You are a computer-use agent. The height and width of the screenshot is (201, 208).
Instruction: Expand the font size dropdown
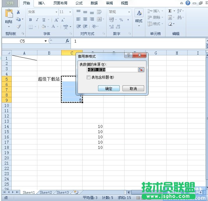70,12
